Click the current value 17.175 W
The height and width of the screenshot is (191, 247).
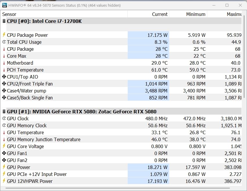coord(157,35)
